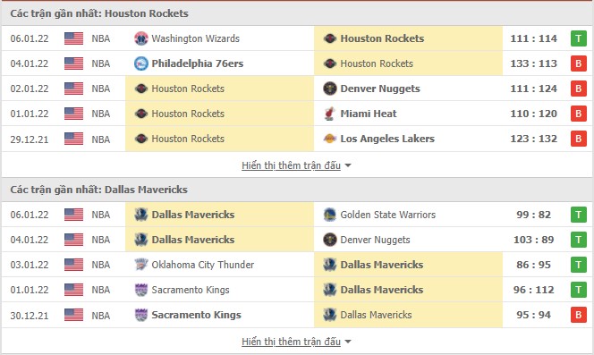594x355 pixels.
Task: Open the Los Angeles Lakers team link
Action: point(387,139)
